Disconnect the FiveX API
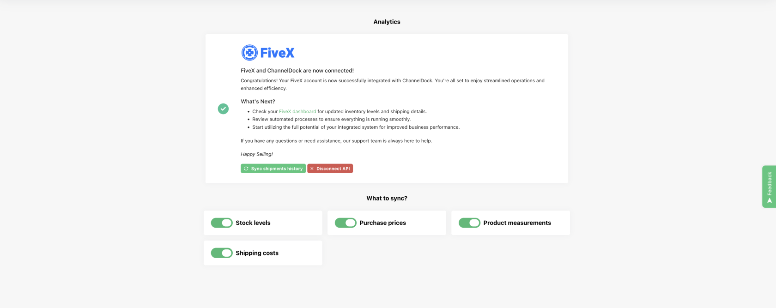The width and height of the screenshot is (776, 308). tap(330, 169)
